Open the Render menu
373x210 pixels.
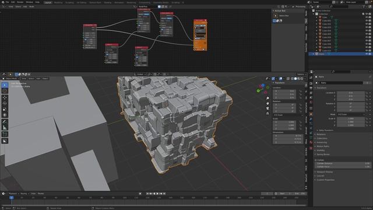click(20, 2)
